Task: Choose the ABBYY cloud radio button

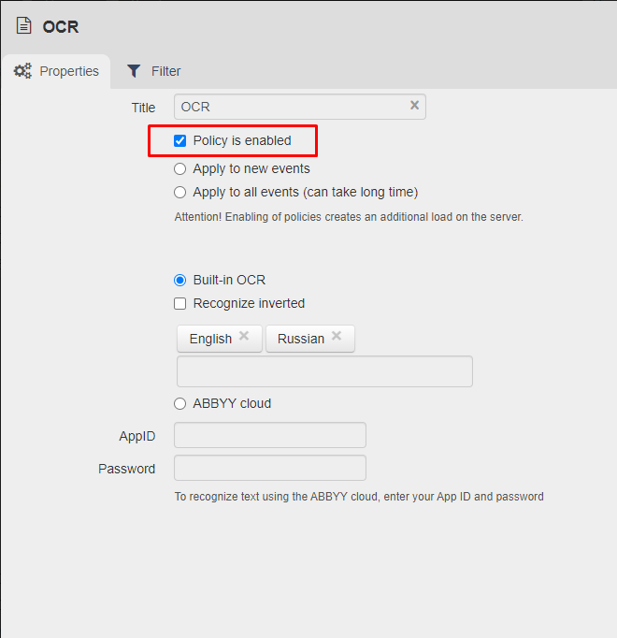Action: click(180, 404)
